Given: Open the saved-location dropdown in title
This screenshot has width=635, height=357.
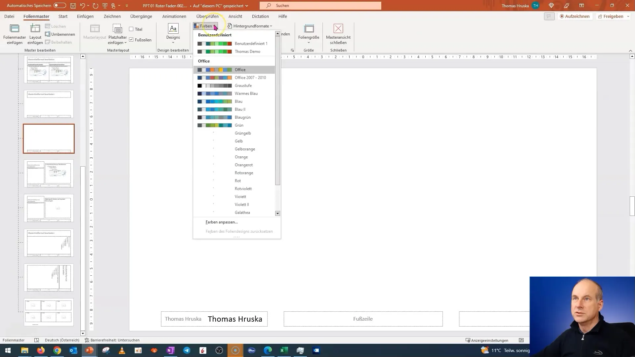Looking at the screenshot, I should pyautogui.click(x=247, y=6).
